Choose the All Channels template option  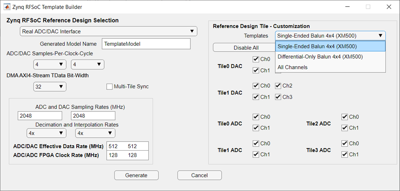(292, 67)
